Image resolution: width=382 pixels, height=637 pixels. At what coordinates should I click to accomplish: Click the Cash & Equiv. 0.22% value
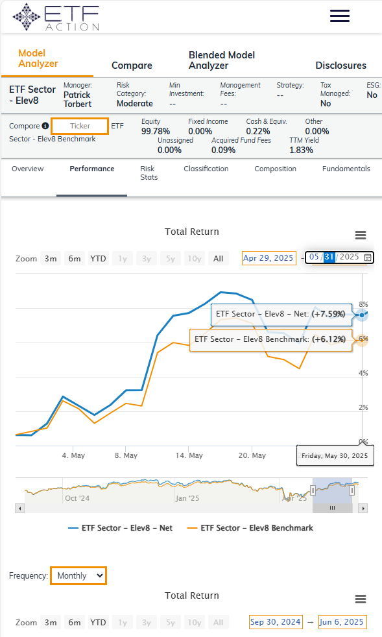tap(258, 131)
